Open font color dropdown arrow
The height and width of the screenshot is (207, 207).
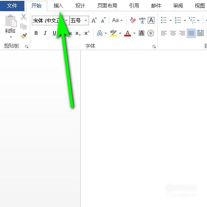tap(134, 33)
